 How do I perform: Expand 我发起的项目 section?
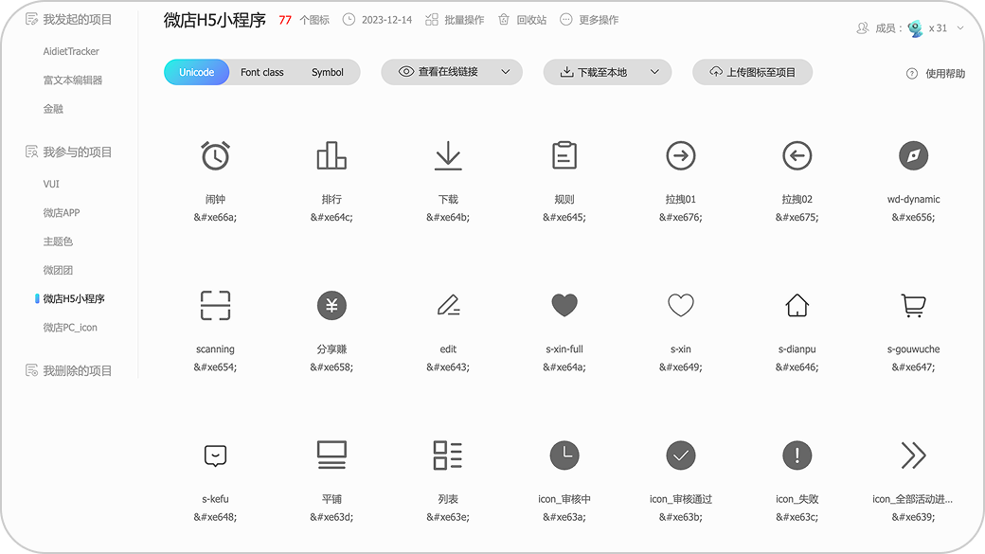(x=68, y=20)
